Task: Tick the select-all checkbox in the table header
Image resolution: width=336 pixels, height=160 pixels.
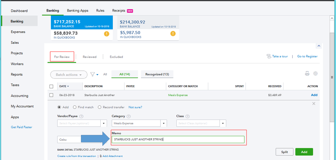Action: [51, 86]
